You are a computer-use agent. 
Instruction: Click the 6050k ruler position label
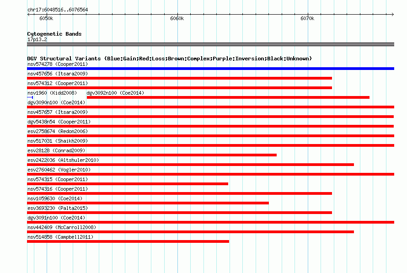[46, 18]
